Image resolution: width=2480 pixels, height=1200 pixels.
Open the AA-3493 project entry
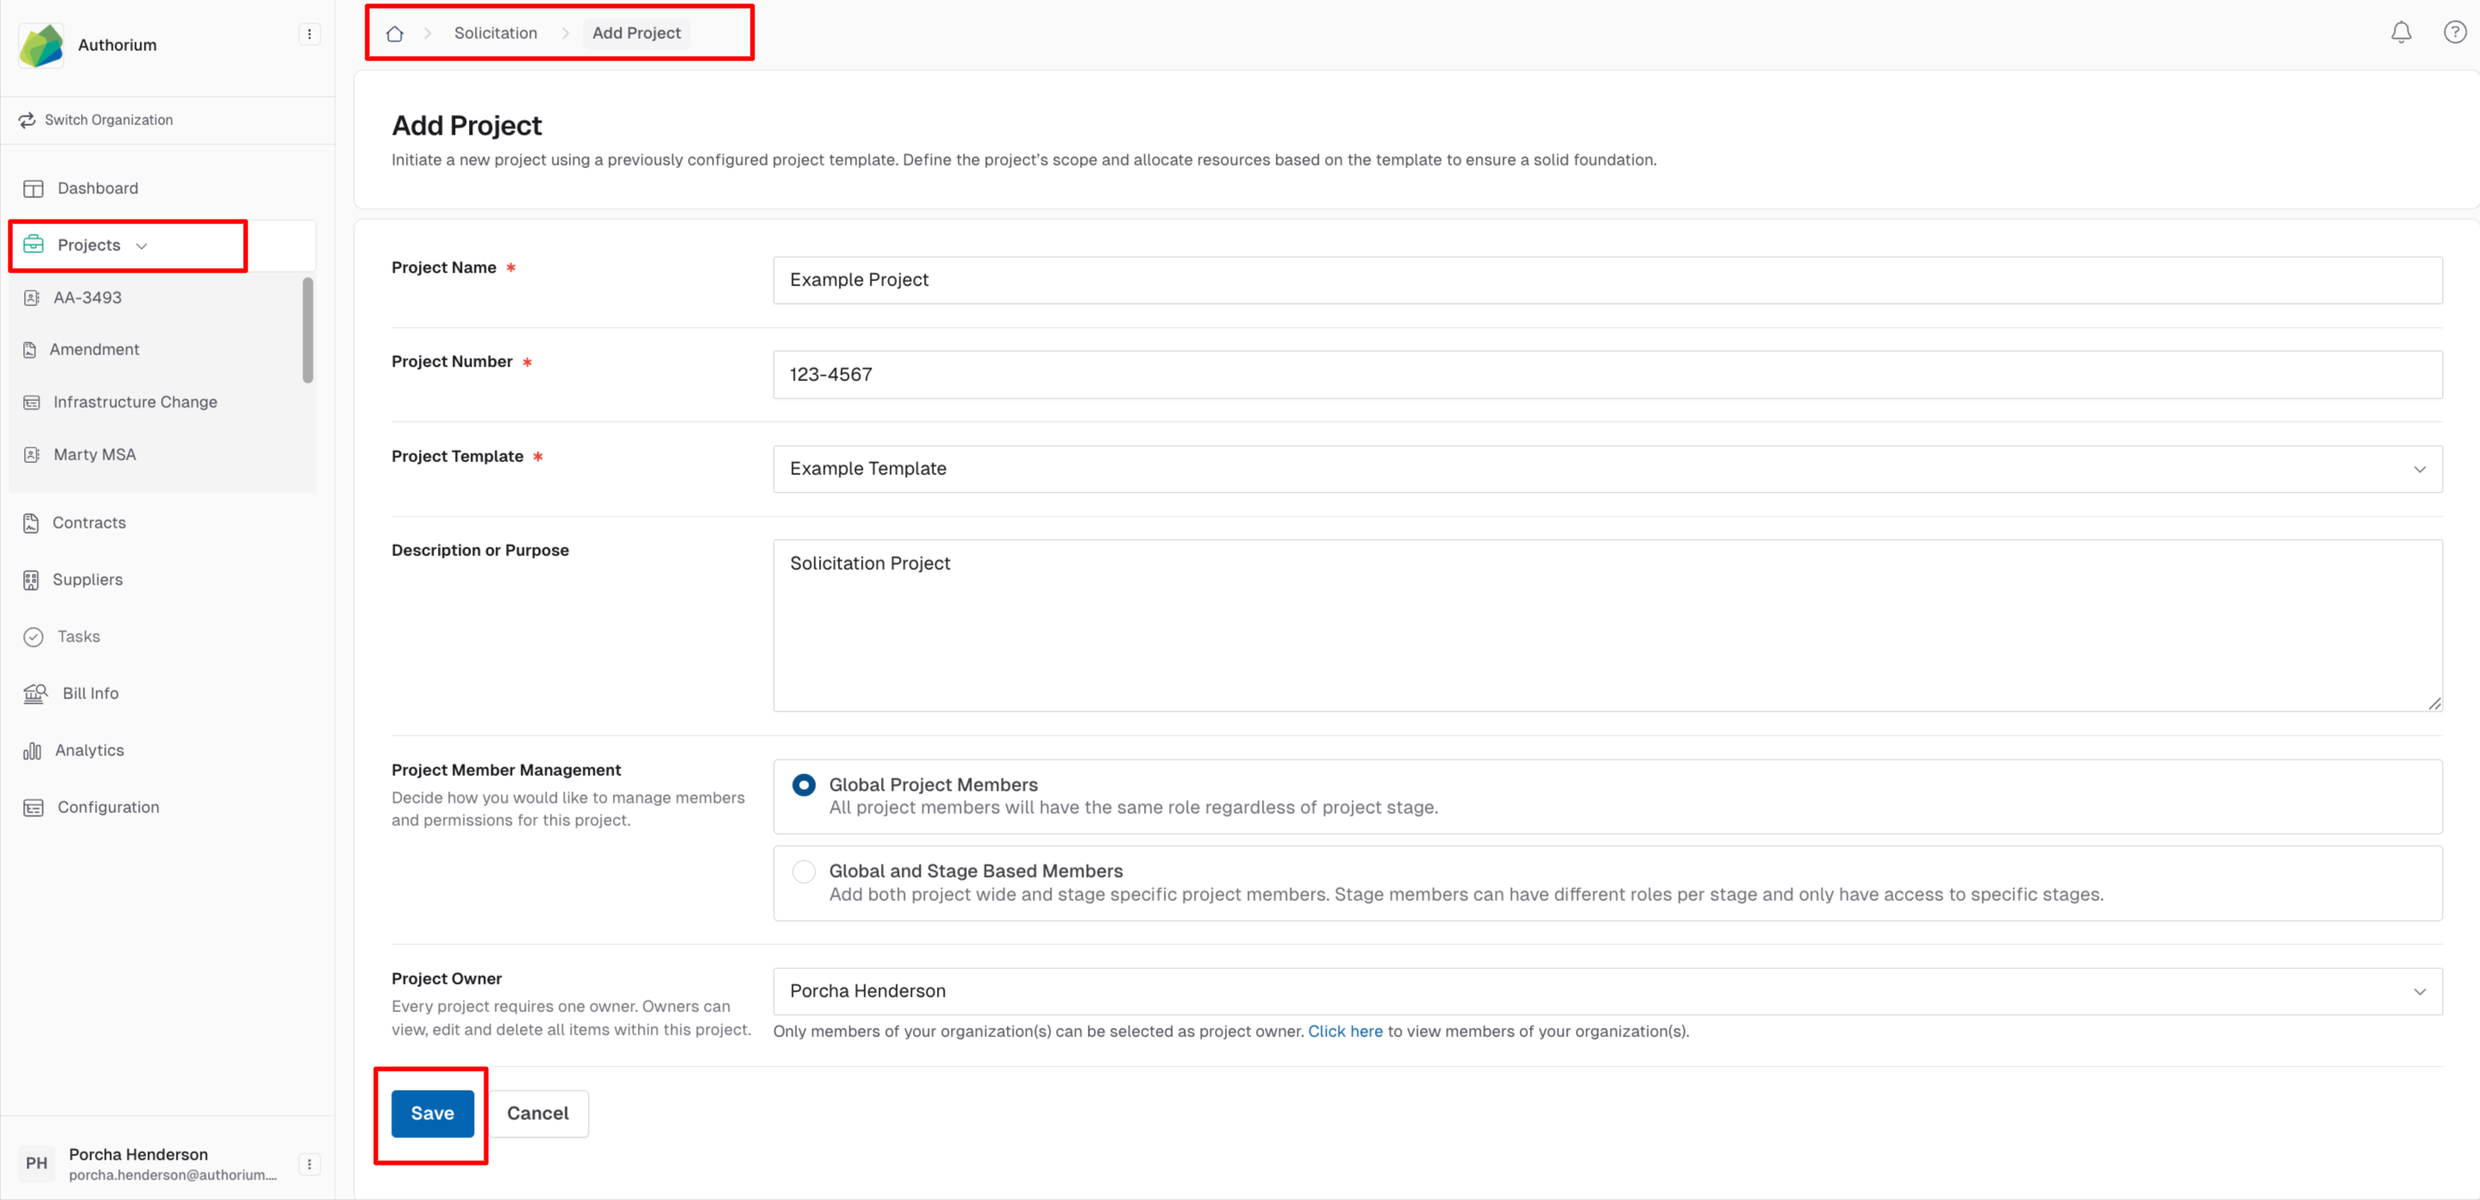(88, 297)
